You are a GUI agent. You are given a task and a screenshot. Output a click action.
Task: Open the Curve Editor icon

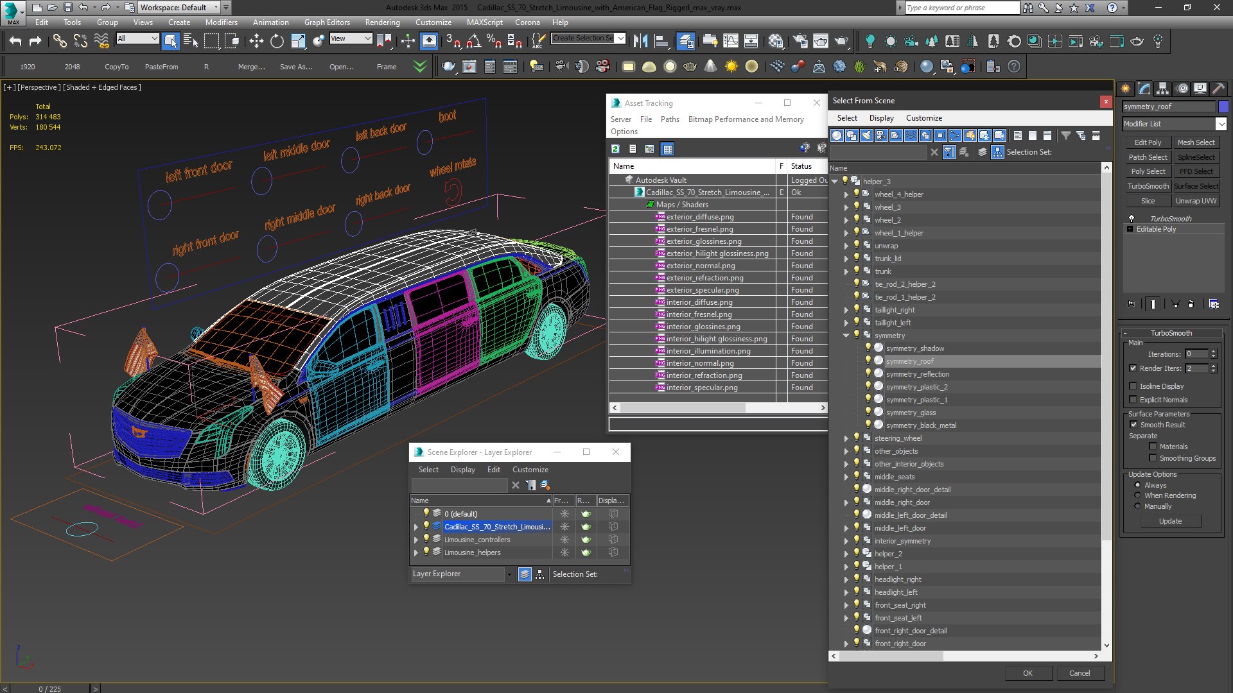point(731,41)
